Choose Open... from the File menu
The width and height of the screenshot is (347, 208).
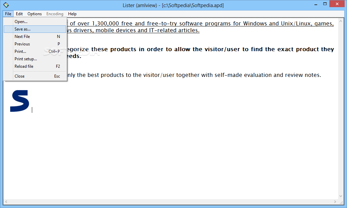coord(35,22)
